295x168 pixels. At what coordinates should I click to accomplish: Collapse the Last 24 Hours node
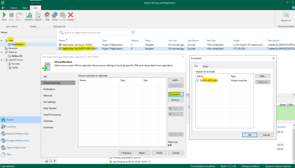point(1,60)
